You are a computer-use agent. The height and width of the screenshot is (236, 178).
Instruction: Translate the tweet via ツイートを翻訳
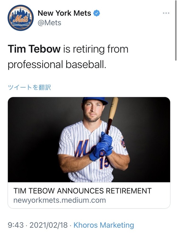29,88
